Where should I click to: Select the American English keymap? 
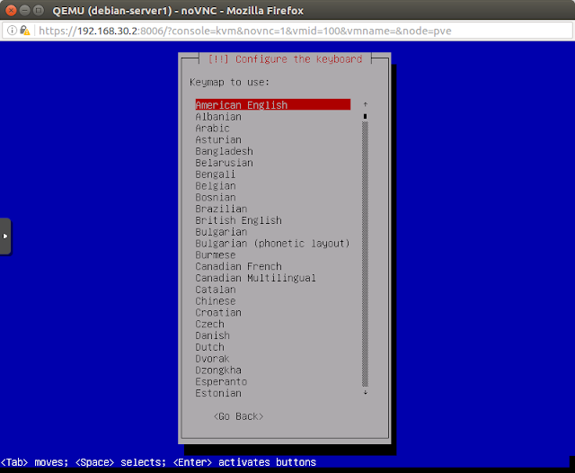click(x=272, y=105)
